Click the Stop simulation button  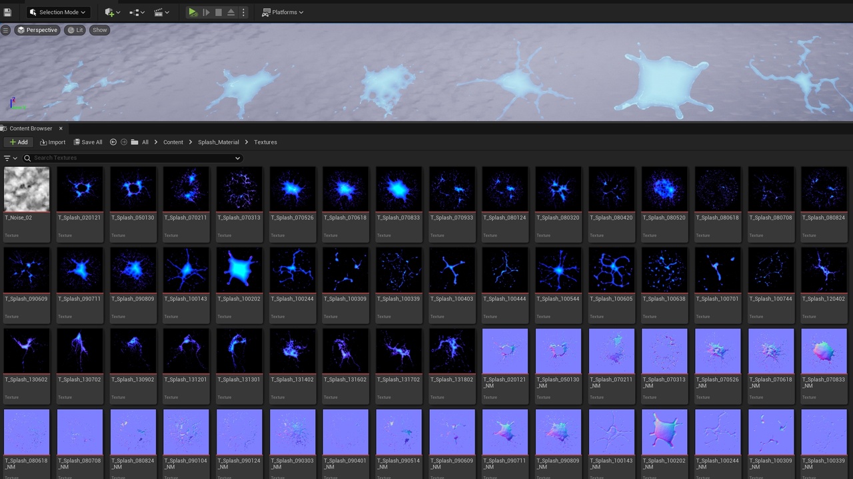coord(218,12)
